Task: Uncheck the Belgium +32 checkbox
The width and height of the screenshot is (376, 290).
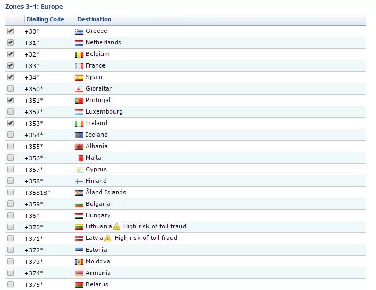Action: coord(10,54)
